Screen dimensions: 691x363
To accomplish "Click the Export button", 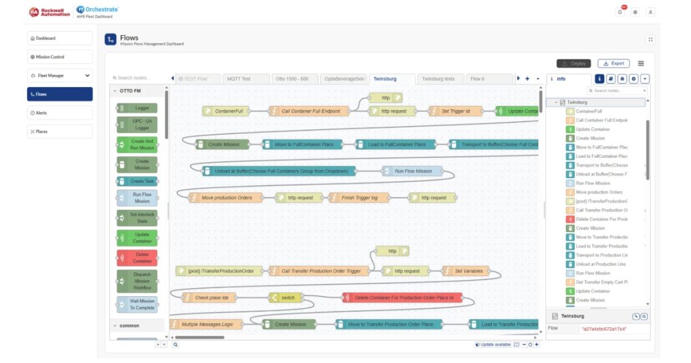I will [613, 63].
